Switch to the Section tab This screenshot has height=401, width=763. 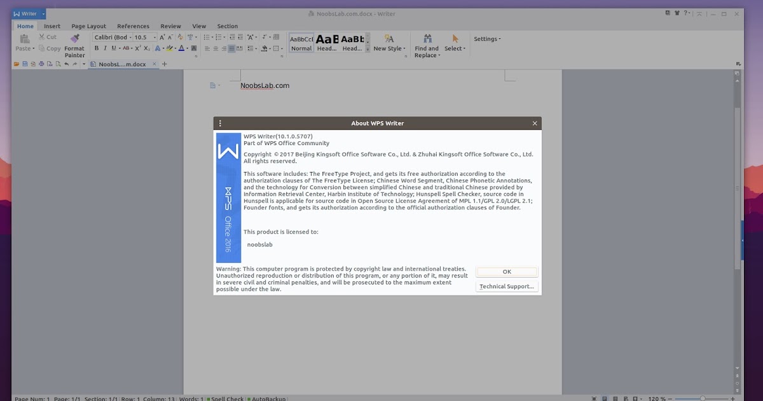click(x=228, y=26)
